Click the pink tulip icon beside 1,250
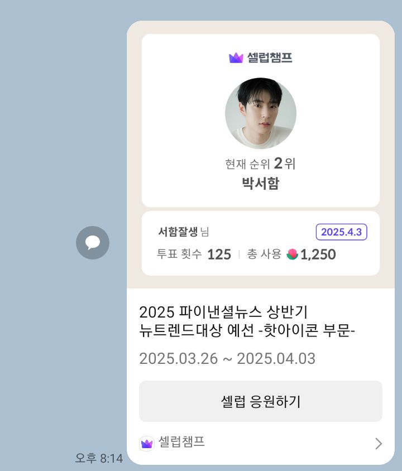 (292, 254)
